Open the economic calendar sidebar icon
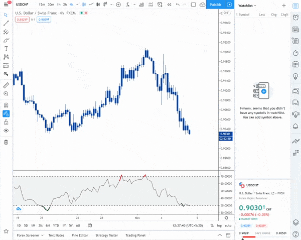The width and height of the screenshot is (301, 240). point(295,64)
